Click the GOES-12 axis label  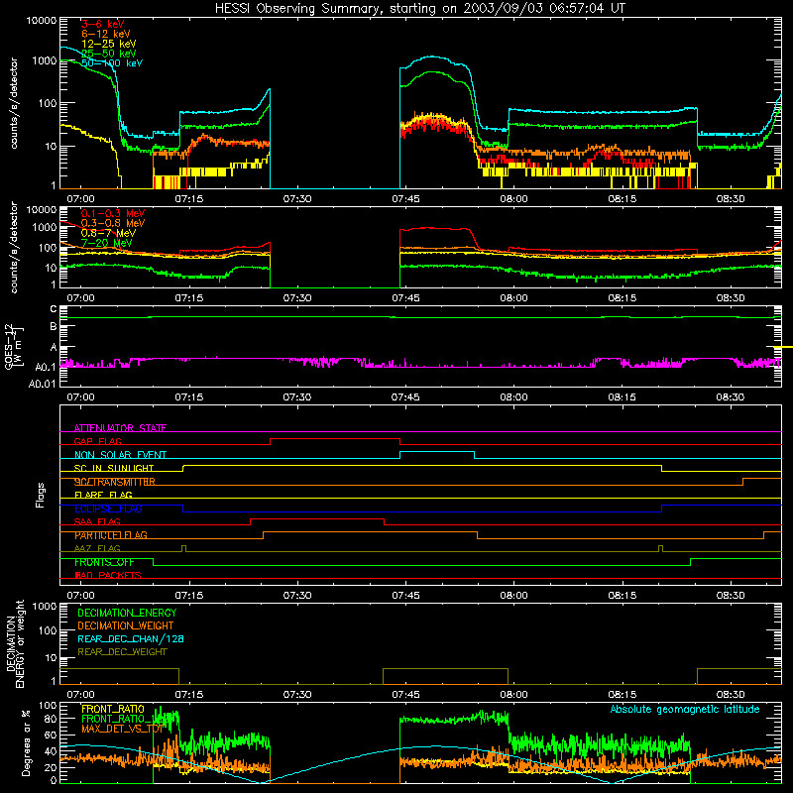click(x=13, y=346)
